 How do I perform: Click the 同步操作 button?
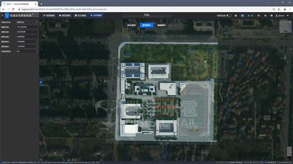[132, 25]
